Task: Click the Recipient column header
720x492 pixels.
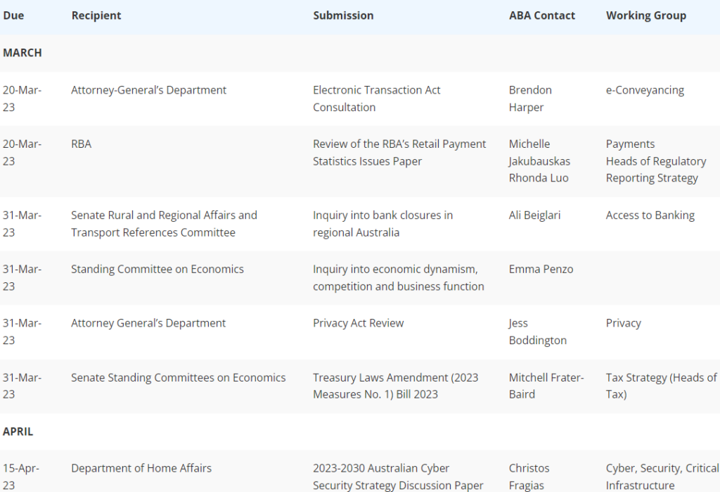Action: (96, 15)
